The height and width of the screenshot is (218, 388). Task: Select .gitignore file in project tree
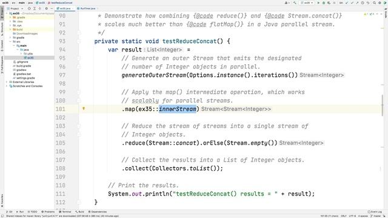pos(21,62)
